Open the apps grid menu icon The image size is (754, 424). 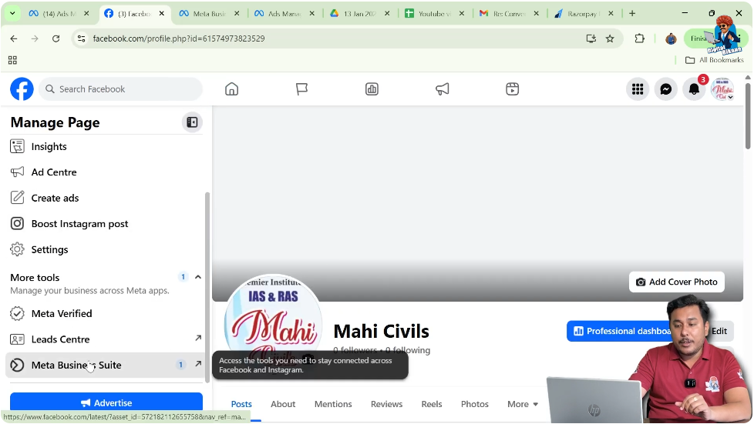tap(637, 89)
